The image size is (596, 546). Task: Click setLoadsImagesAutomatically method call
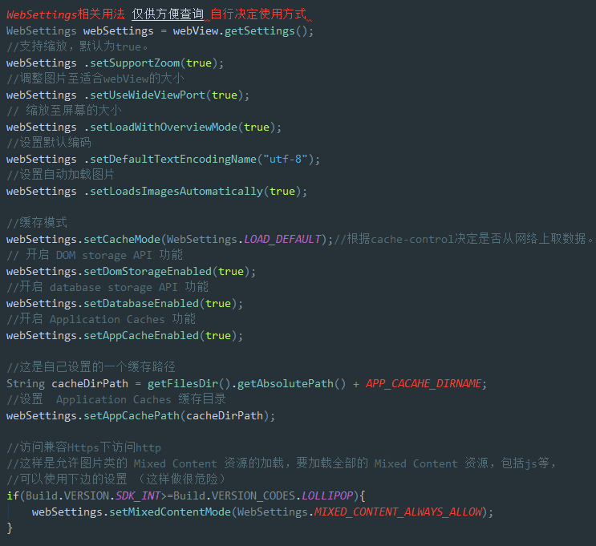(176, 191)
